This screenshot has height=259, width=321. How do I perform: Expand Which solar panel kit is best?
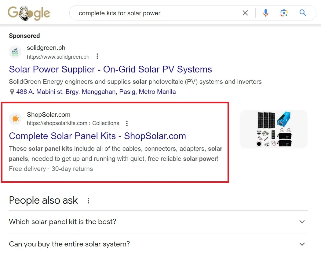[x=158, y=222]
